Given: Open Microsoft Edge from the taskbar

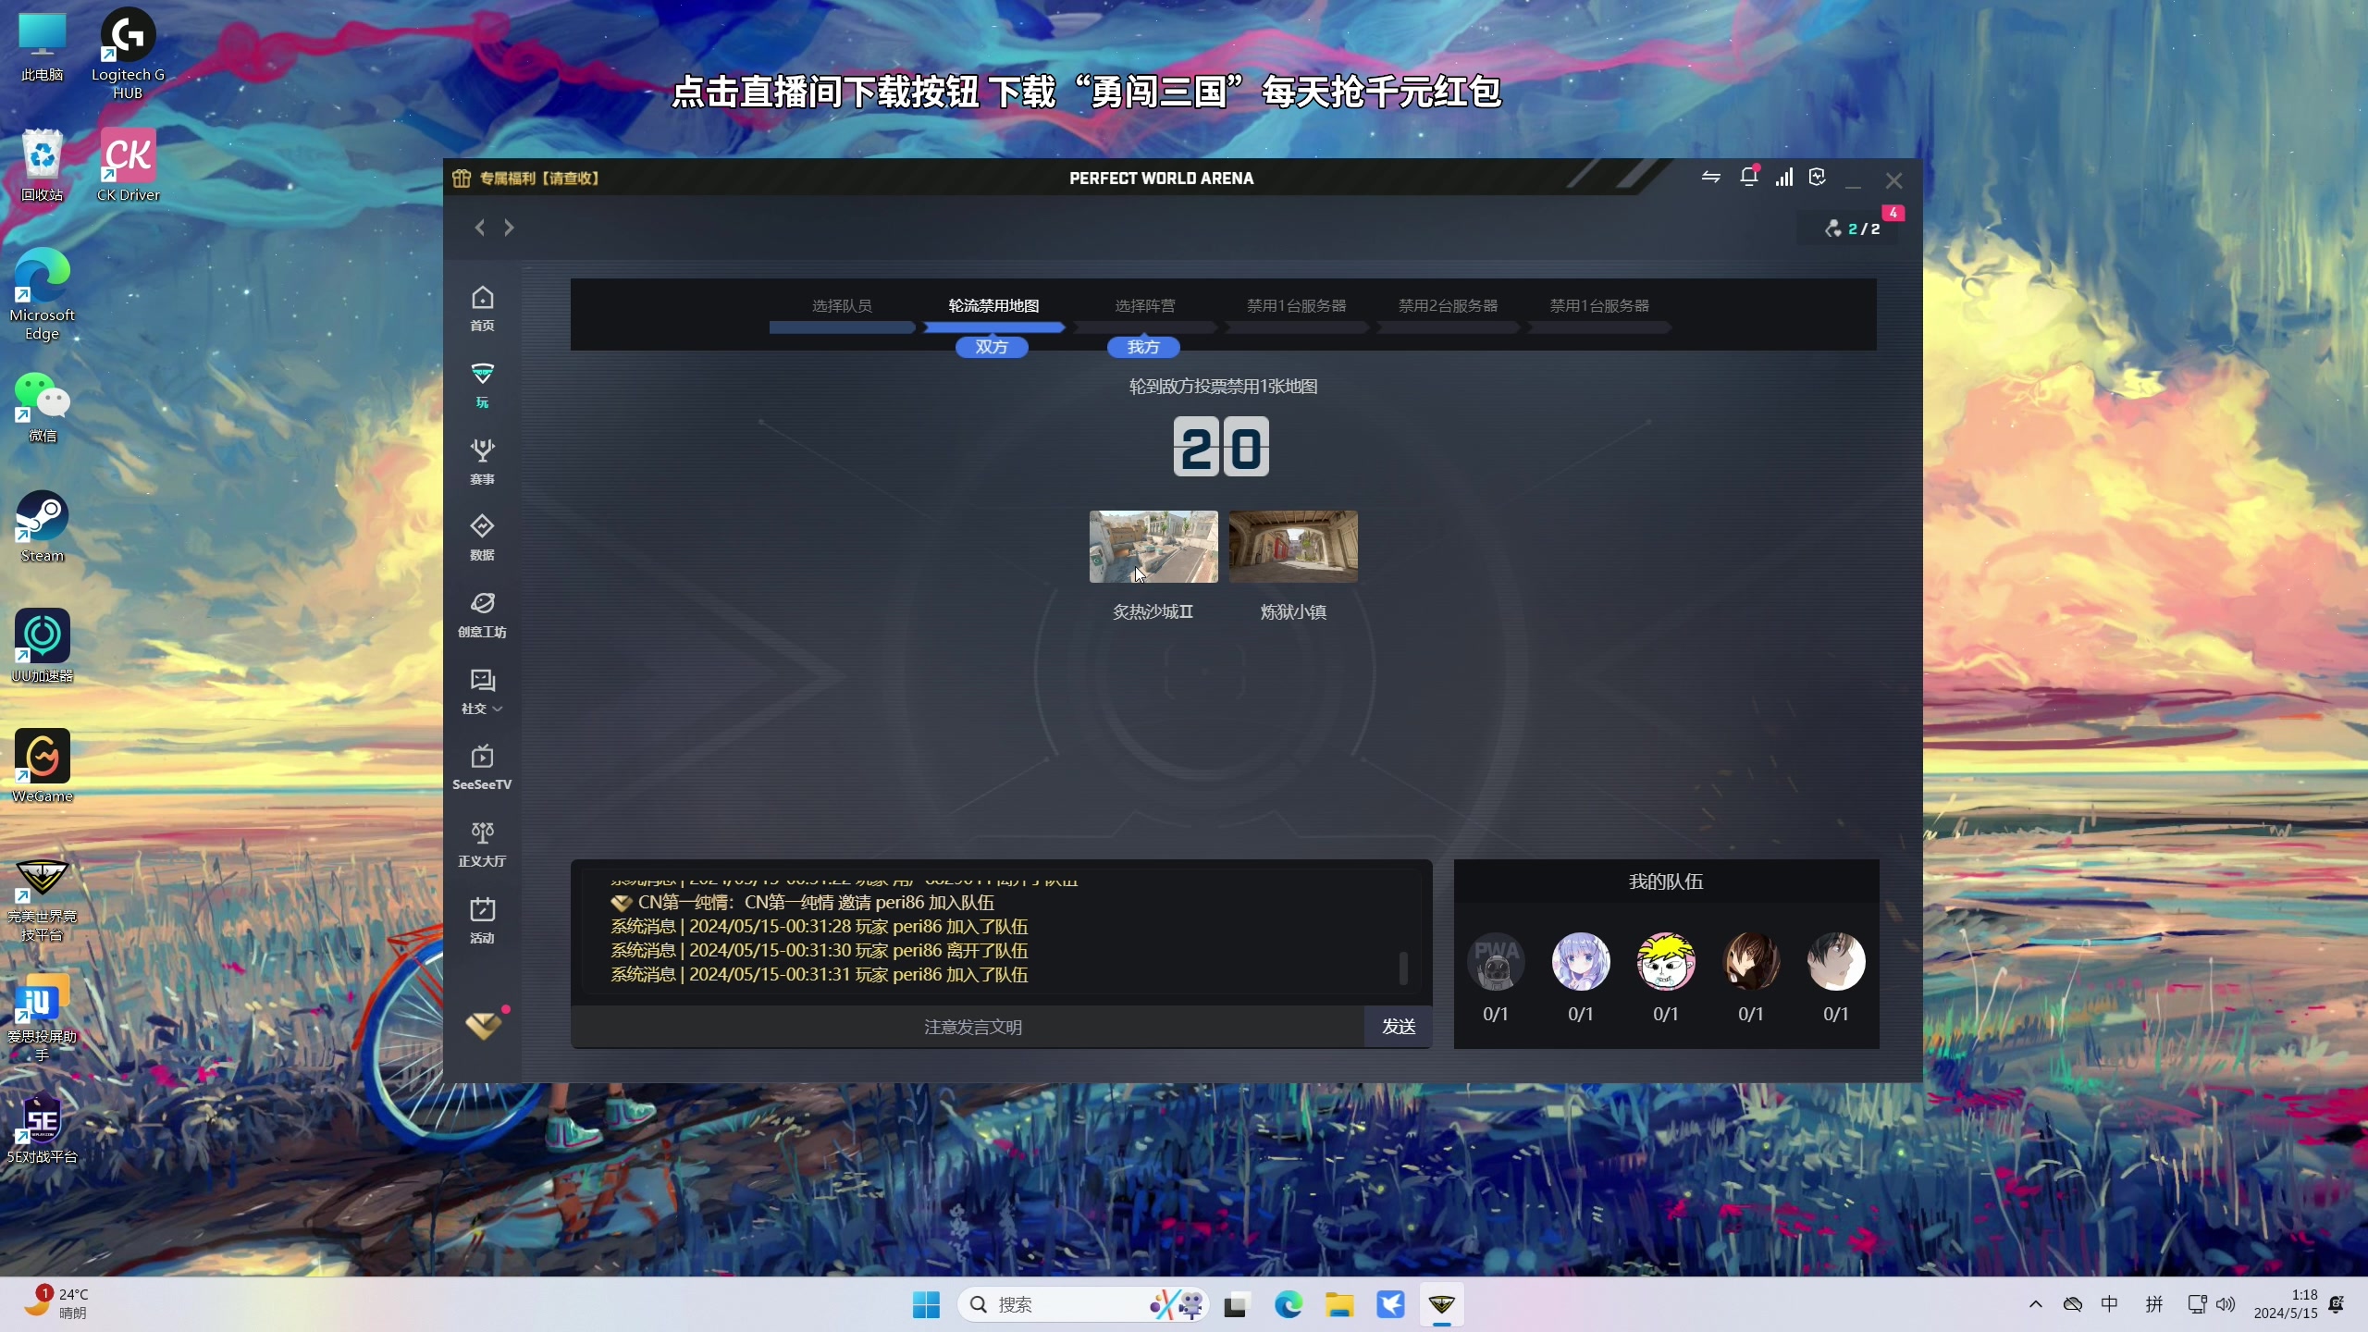Looking at the screenshot, I should [x=1289, y=1304].
